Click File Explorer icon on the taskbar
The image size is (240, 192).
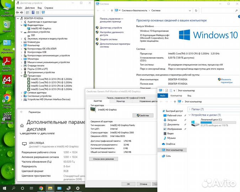50,188
